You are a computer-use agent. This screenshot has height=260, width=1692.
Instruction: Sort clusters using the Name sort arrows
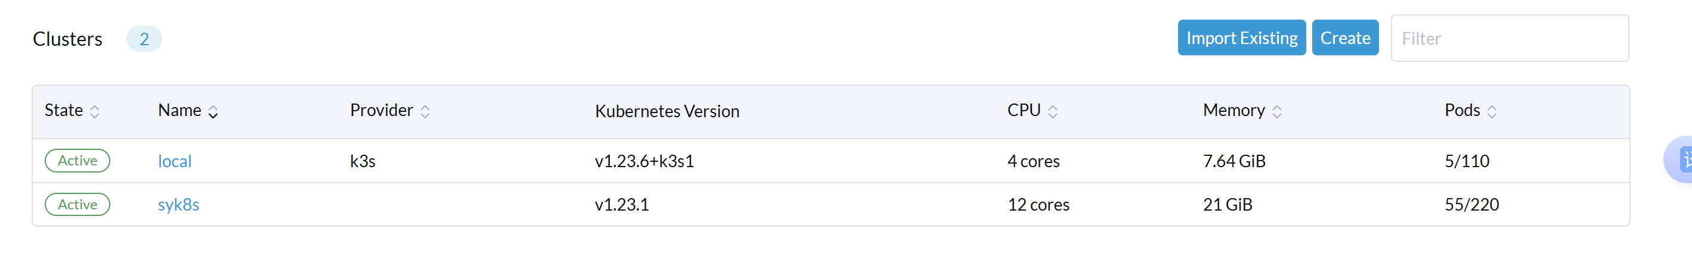(x=213, y=112)
